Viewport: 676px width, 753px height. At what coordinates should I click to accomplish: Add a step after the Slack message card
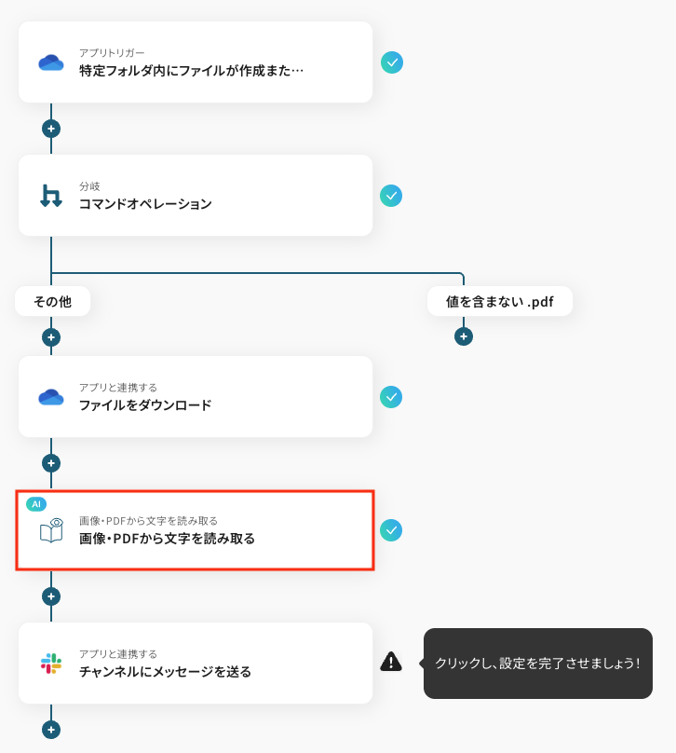tap(51, 730)
